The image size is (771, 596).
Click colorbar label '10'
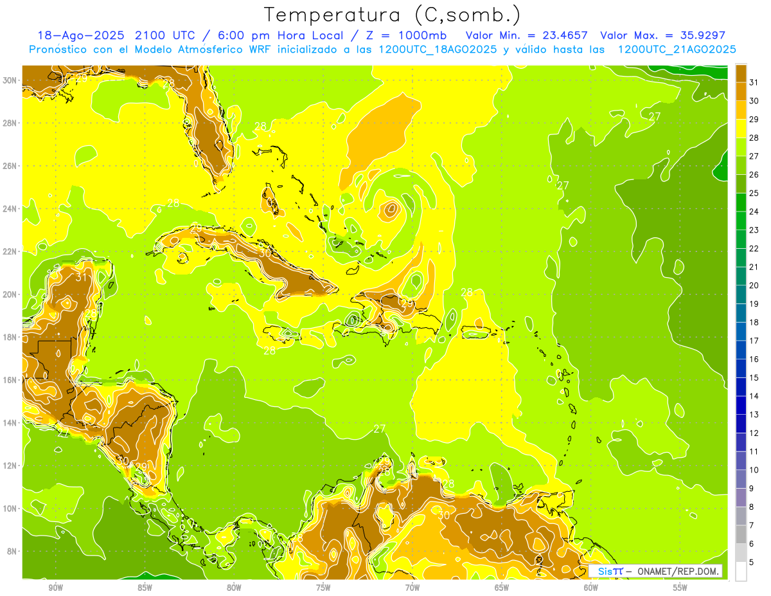click(x=754, y=470)
